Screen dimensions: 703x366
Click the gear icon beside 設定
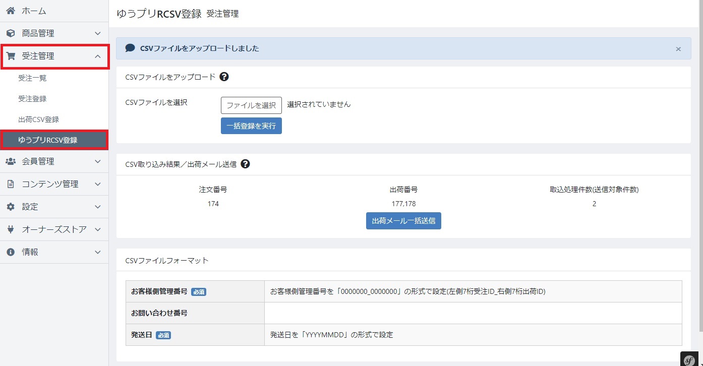(x=11, y=207)
